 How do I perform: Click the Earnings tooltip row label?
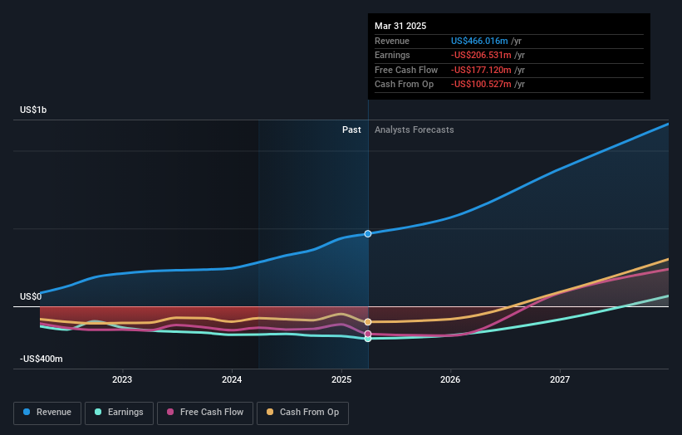point(392,55)
